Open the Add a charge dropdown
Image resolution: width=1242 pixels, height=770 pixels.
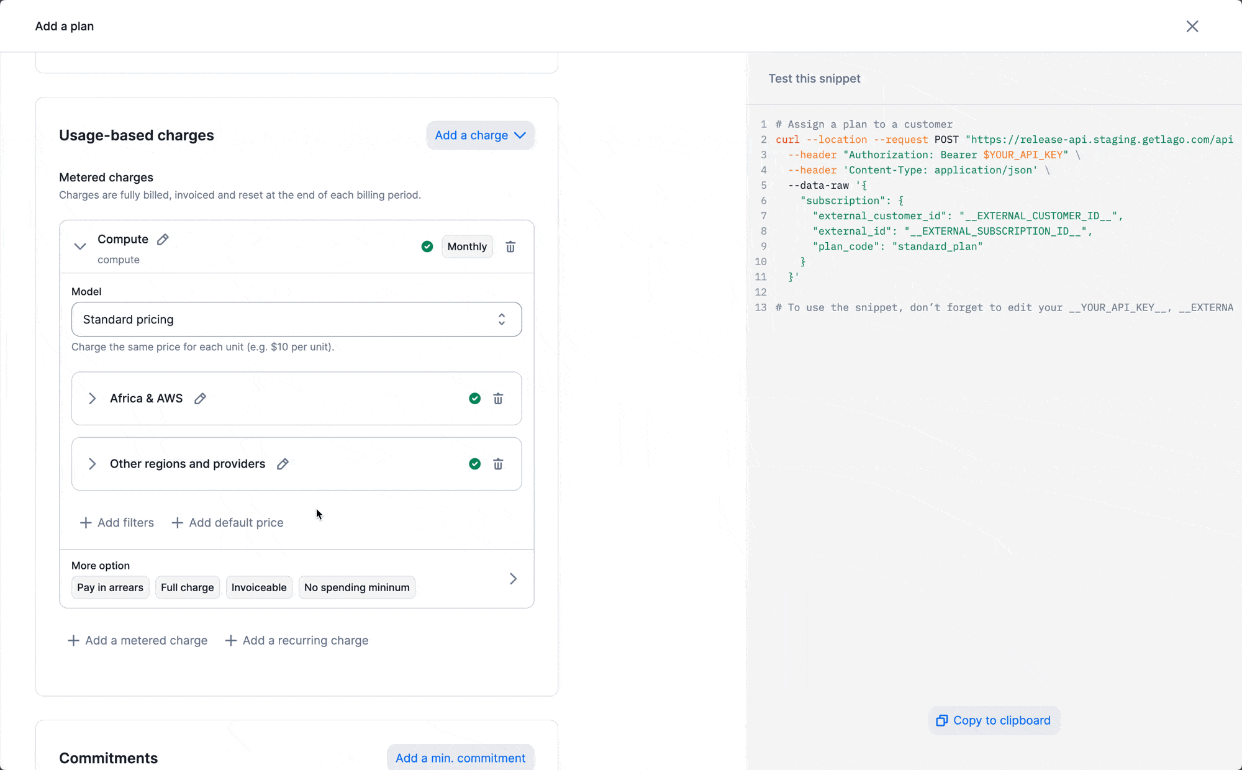[479, 135]
